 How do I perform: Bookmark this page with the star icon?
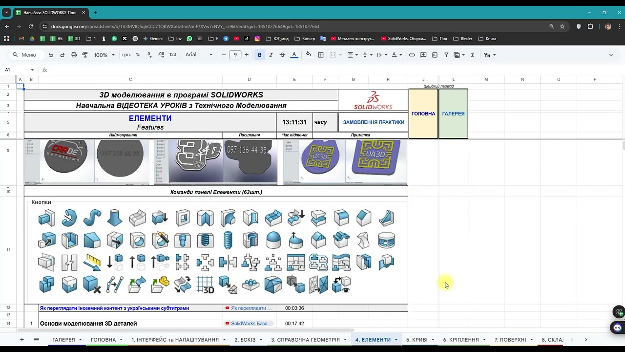tap(562, 26)
